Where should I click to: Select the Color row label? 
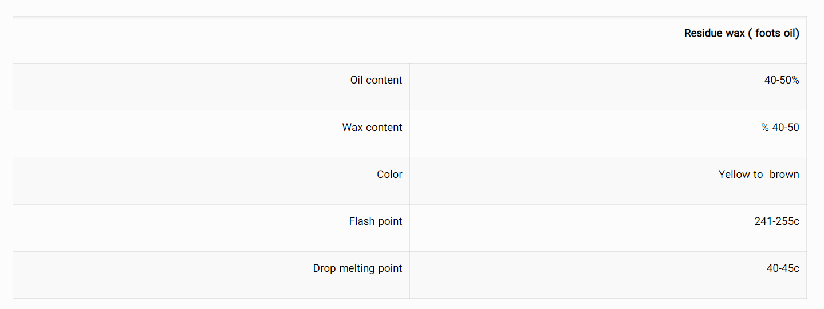point(389,174)
